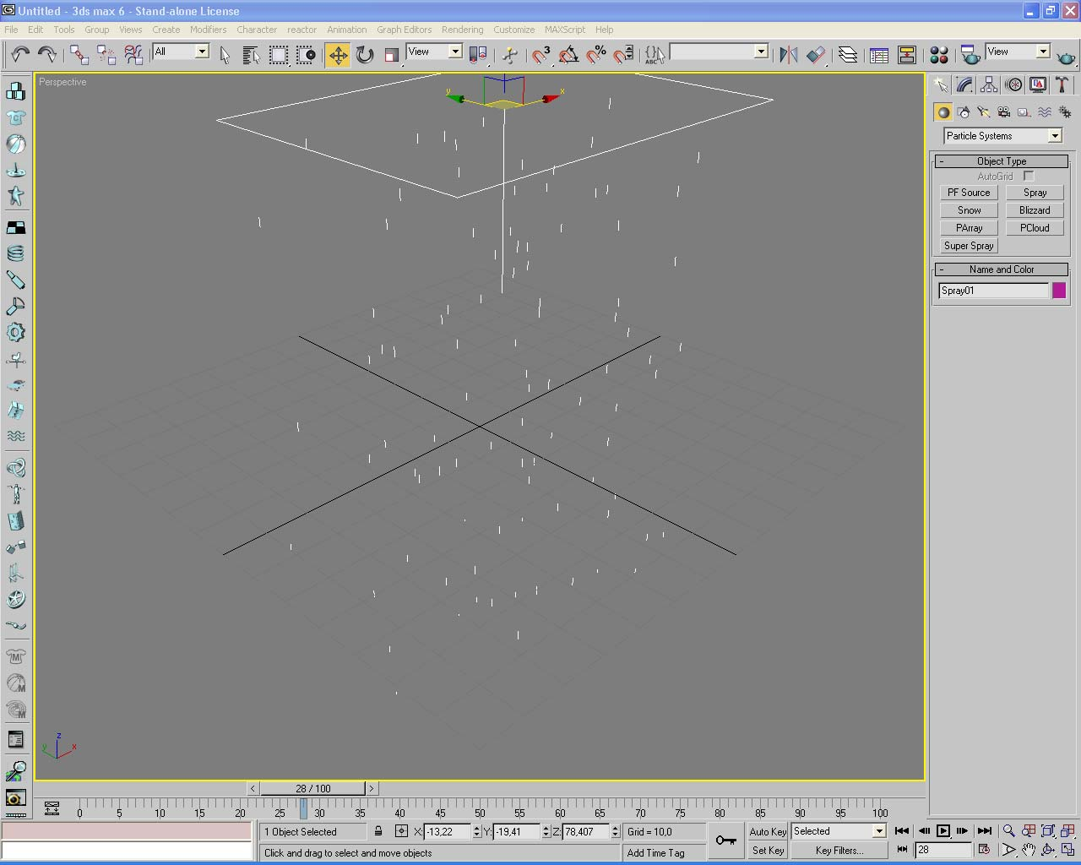The height and width of the screenshot is (865, 1081).
Task: Select the Select and Link tool
Action: pos(79,55)
